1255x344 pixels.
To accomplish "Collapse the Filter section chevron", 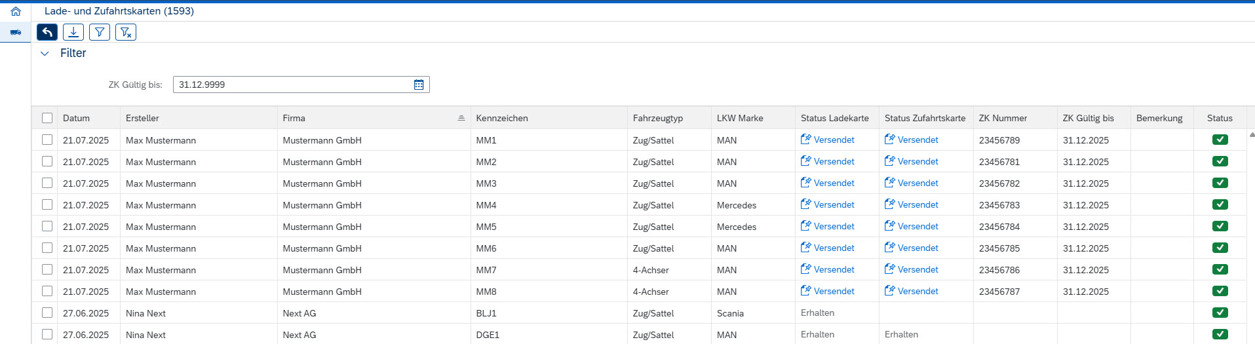I will coord(45,54).
